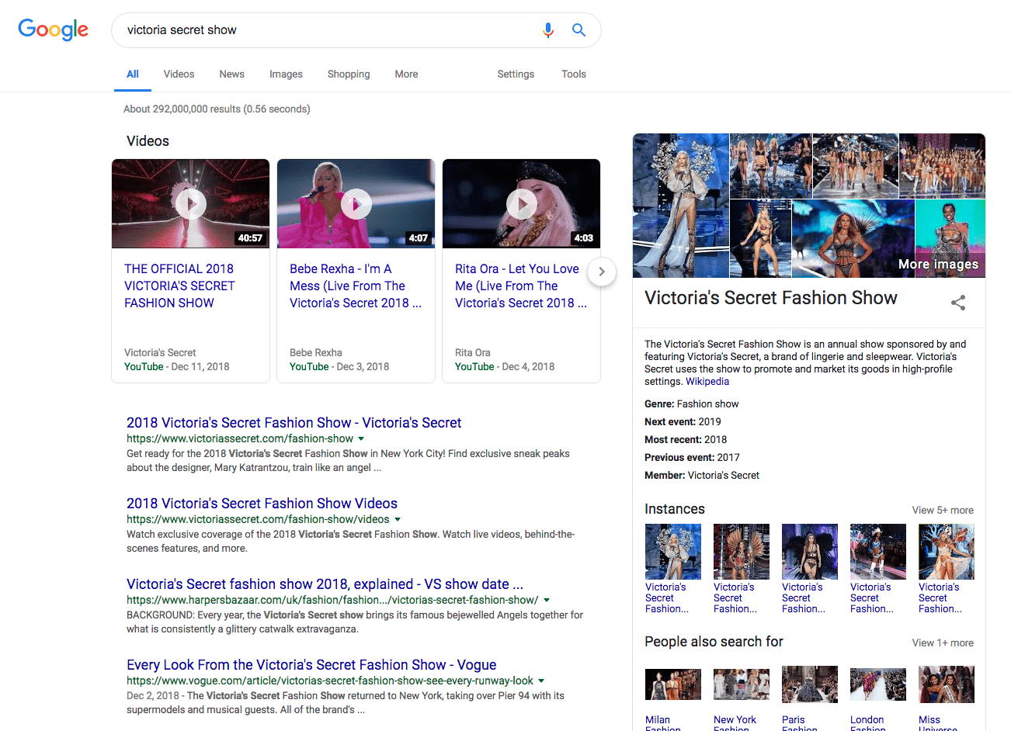
Task: Open the first Instances thumbnail
Action: point(673,552)
